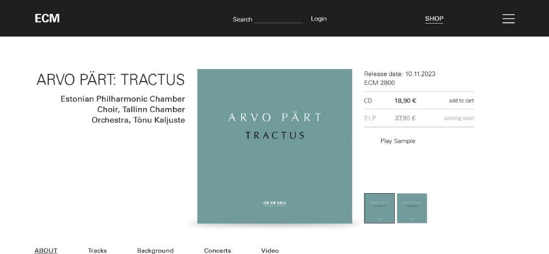The height and width of the screenshot is (254, 549).
Task: View the large Tractus album cover
Action: coord(274,146)
